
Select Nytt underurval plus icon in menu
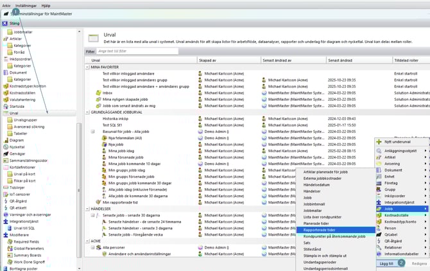pos(379,141)
